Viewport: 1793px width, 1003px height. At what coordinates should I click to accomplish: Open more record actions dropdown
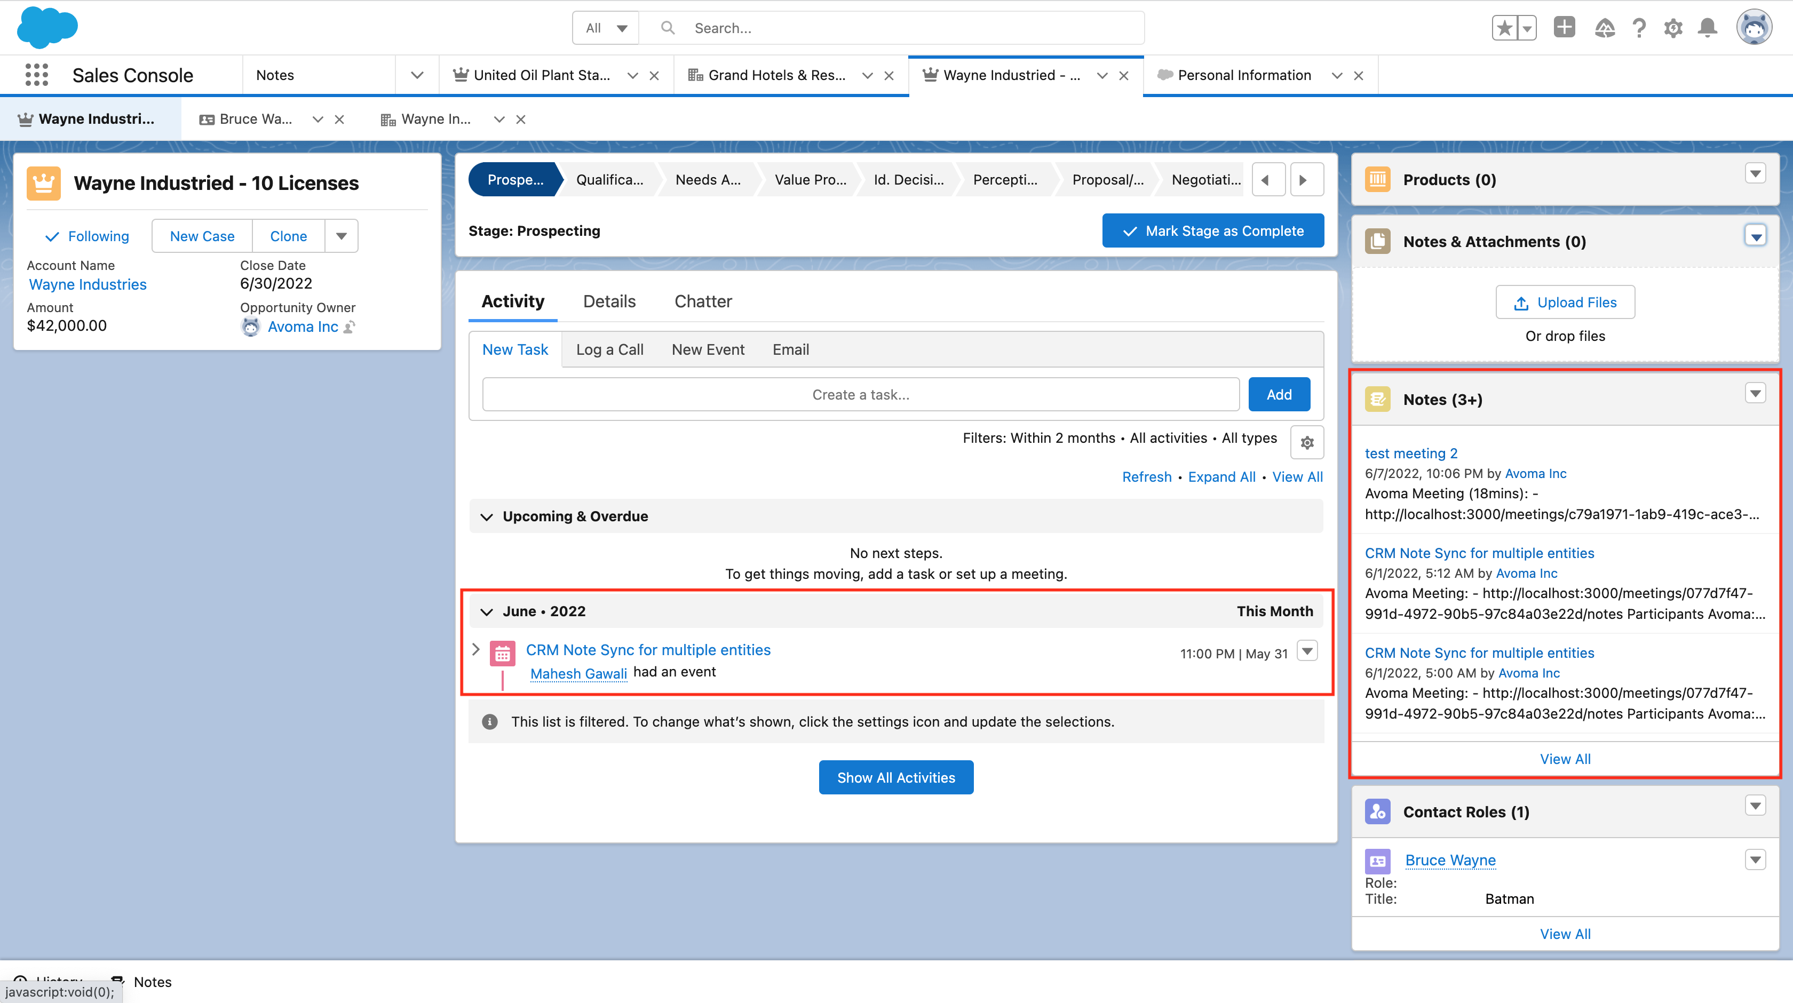point(341,236)
